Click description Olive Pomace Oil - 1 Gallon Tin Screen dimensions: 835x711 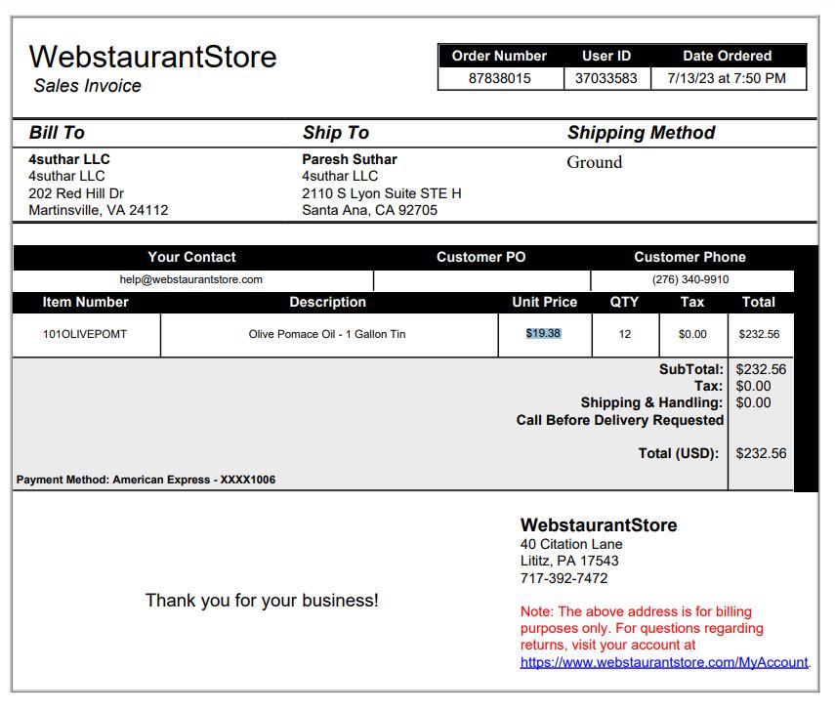[327, 334]
